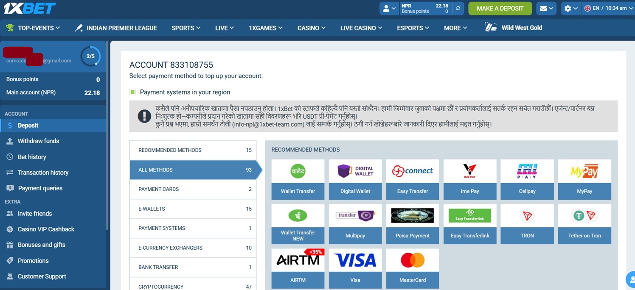Expand the Live menu
The image size is (635, 290).
pos(225,28)
